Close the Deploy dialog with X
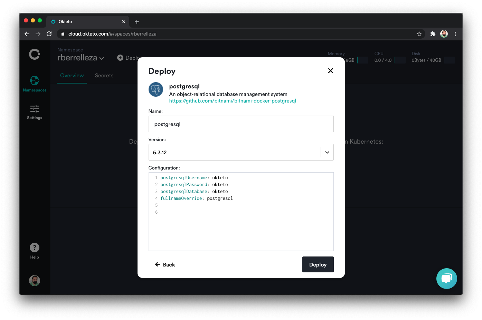Screen dimensions: 482x320 [x=331, y=71]
